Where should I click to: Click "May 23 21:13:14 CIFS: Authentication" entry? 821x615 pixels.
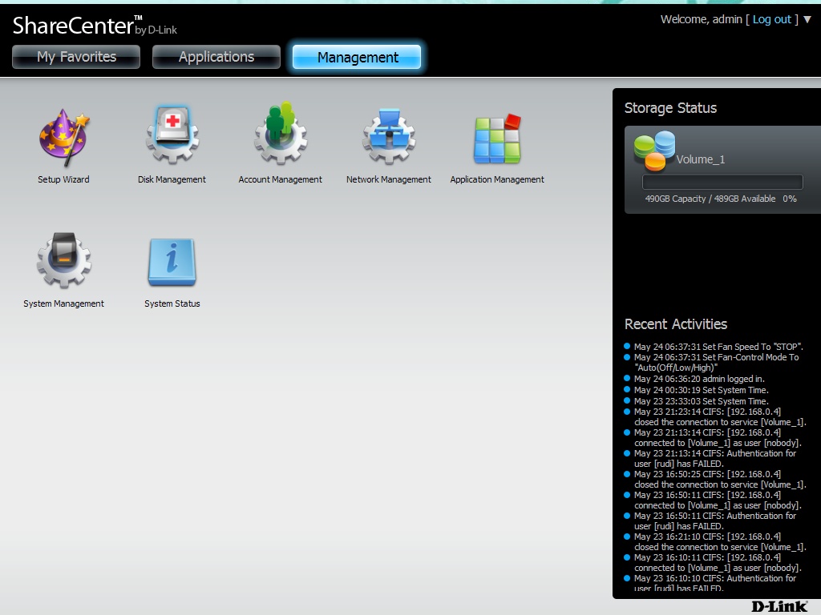click(x=714, y=459)
